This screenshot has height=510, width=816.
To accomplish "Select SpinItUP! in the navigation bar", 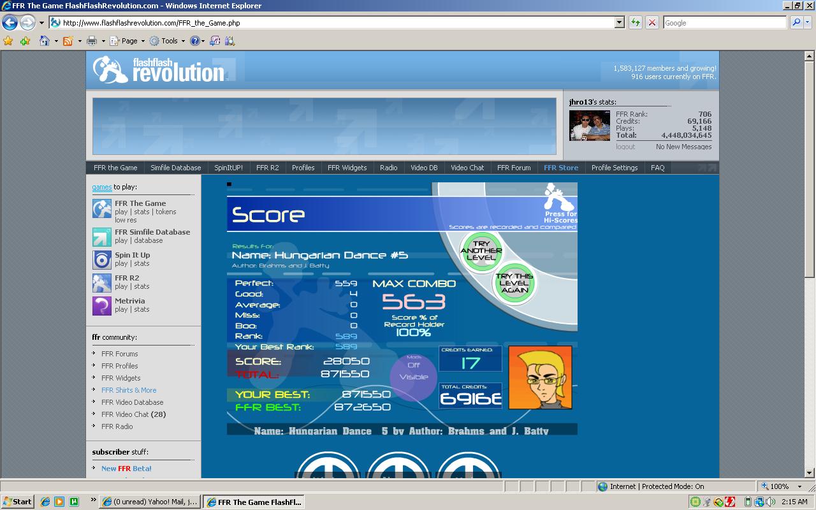I will click(228, 168).
